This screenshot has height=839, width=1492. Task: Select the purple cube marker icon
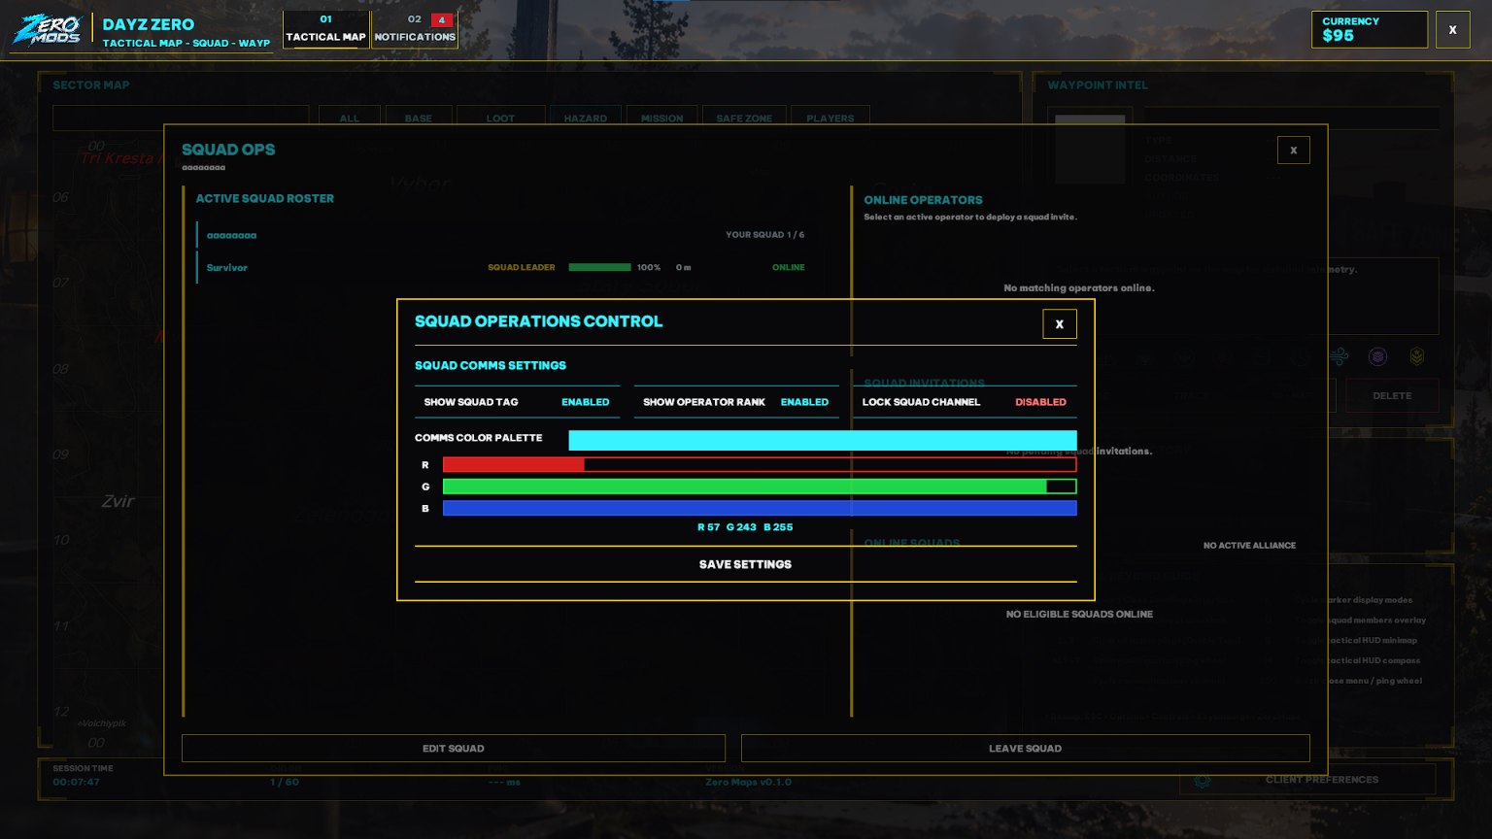pos(1377,357)
